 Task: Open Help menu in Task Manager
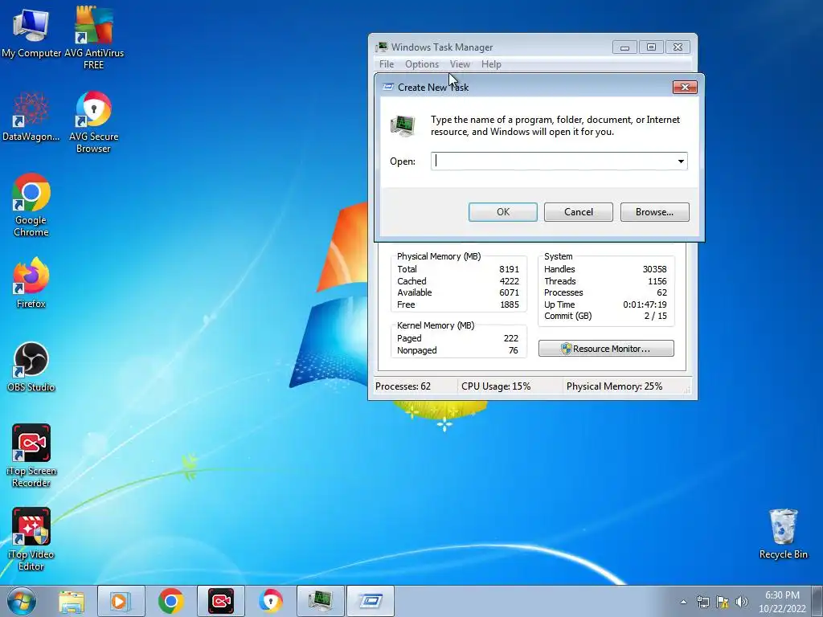pos(491,64)
